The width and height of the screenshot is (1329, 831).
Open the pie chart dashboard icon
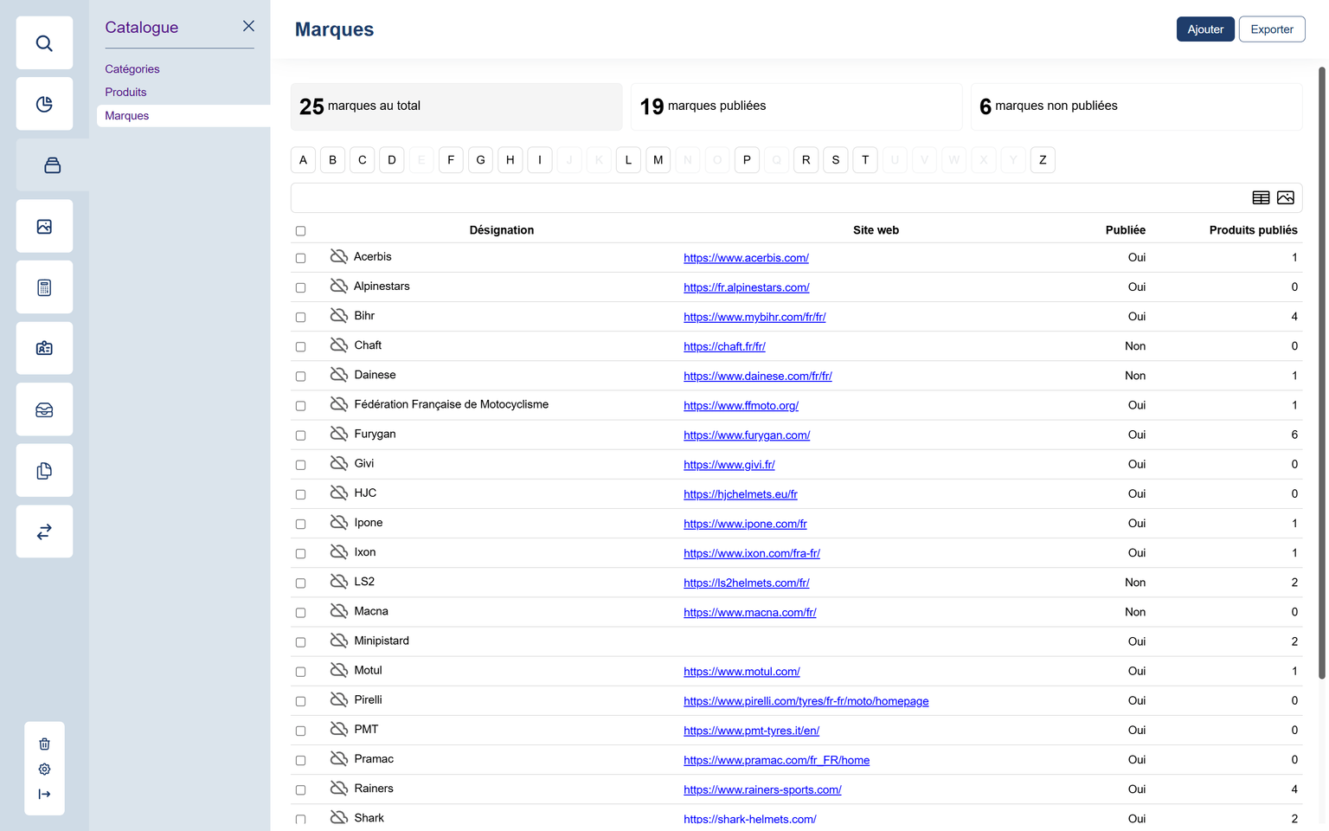coord(44,104)
